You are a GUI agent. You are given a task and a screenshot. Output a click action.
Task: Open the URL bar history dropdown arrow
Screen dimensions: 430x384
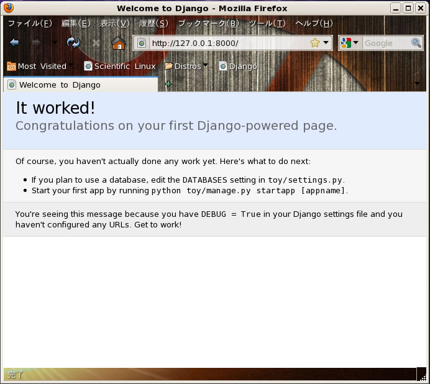(326, 42)
